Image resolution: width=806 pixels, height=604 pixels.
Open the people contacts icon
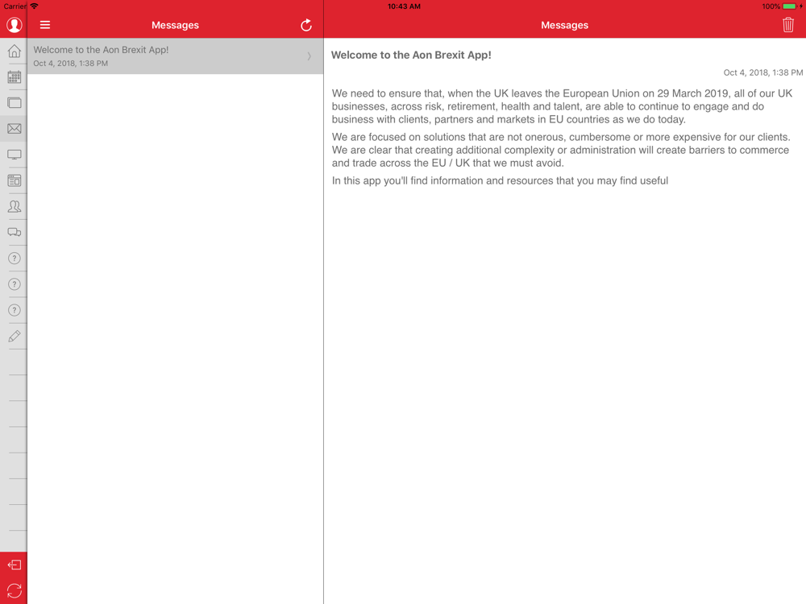(15, 206)
